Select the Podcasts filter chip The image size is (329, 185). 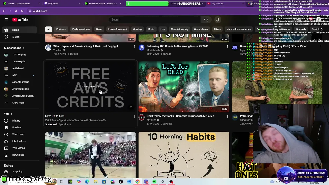[61, 29]
